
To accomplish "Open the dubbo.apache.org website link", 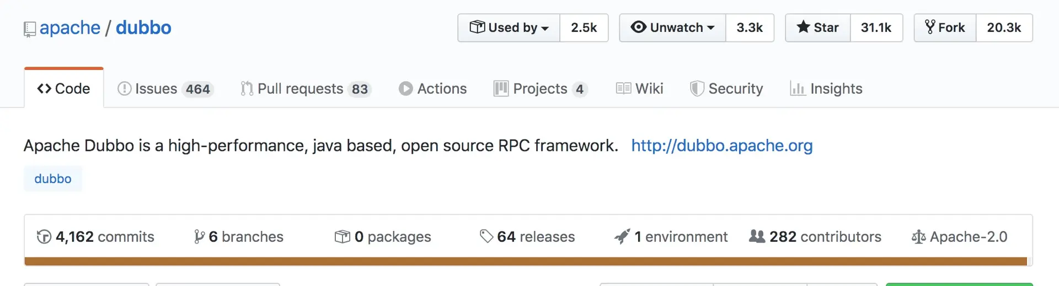I will coord(721,145).
